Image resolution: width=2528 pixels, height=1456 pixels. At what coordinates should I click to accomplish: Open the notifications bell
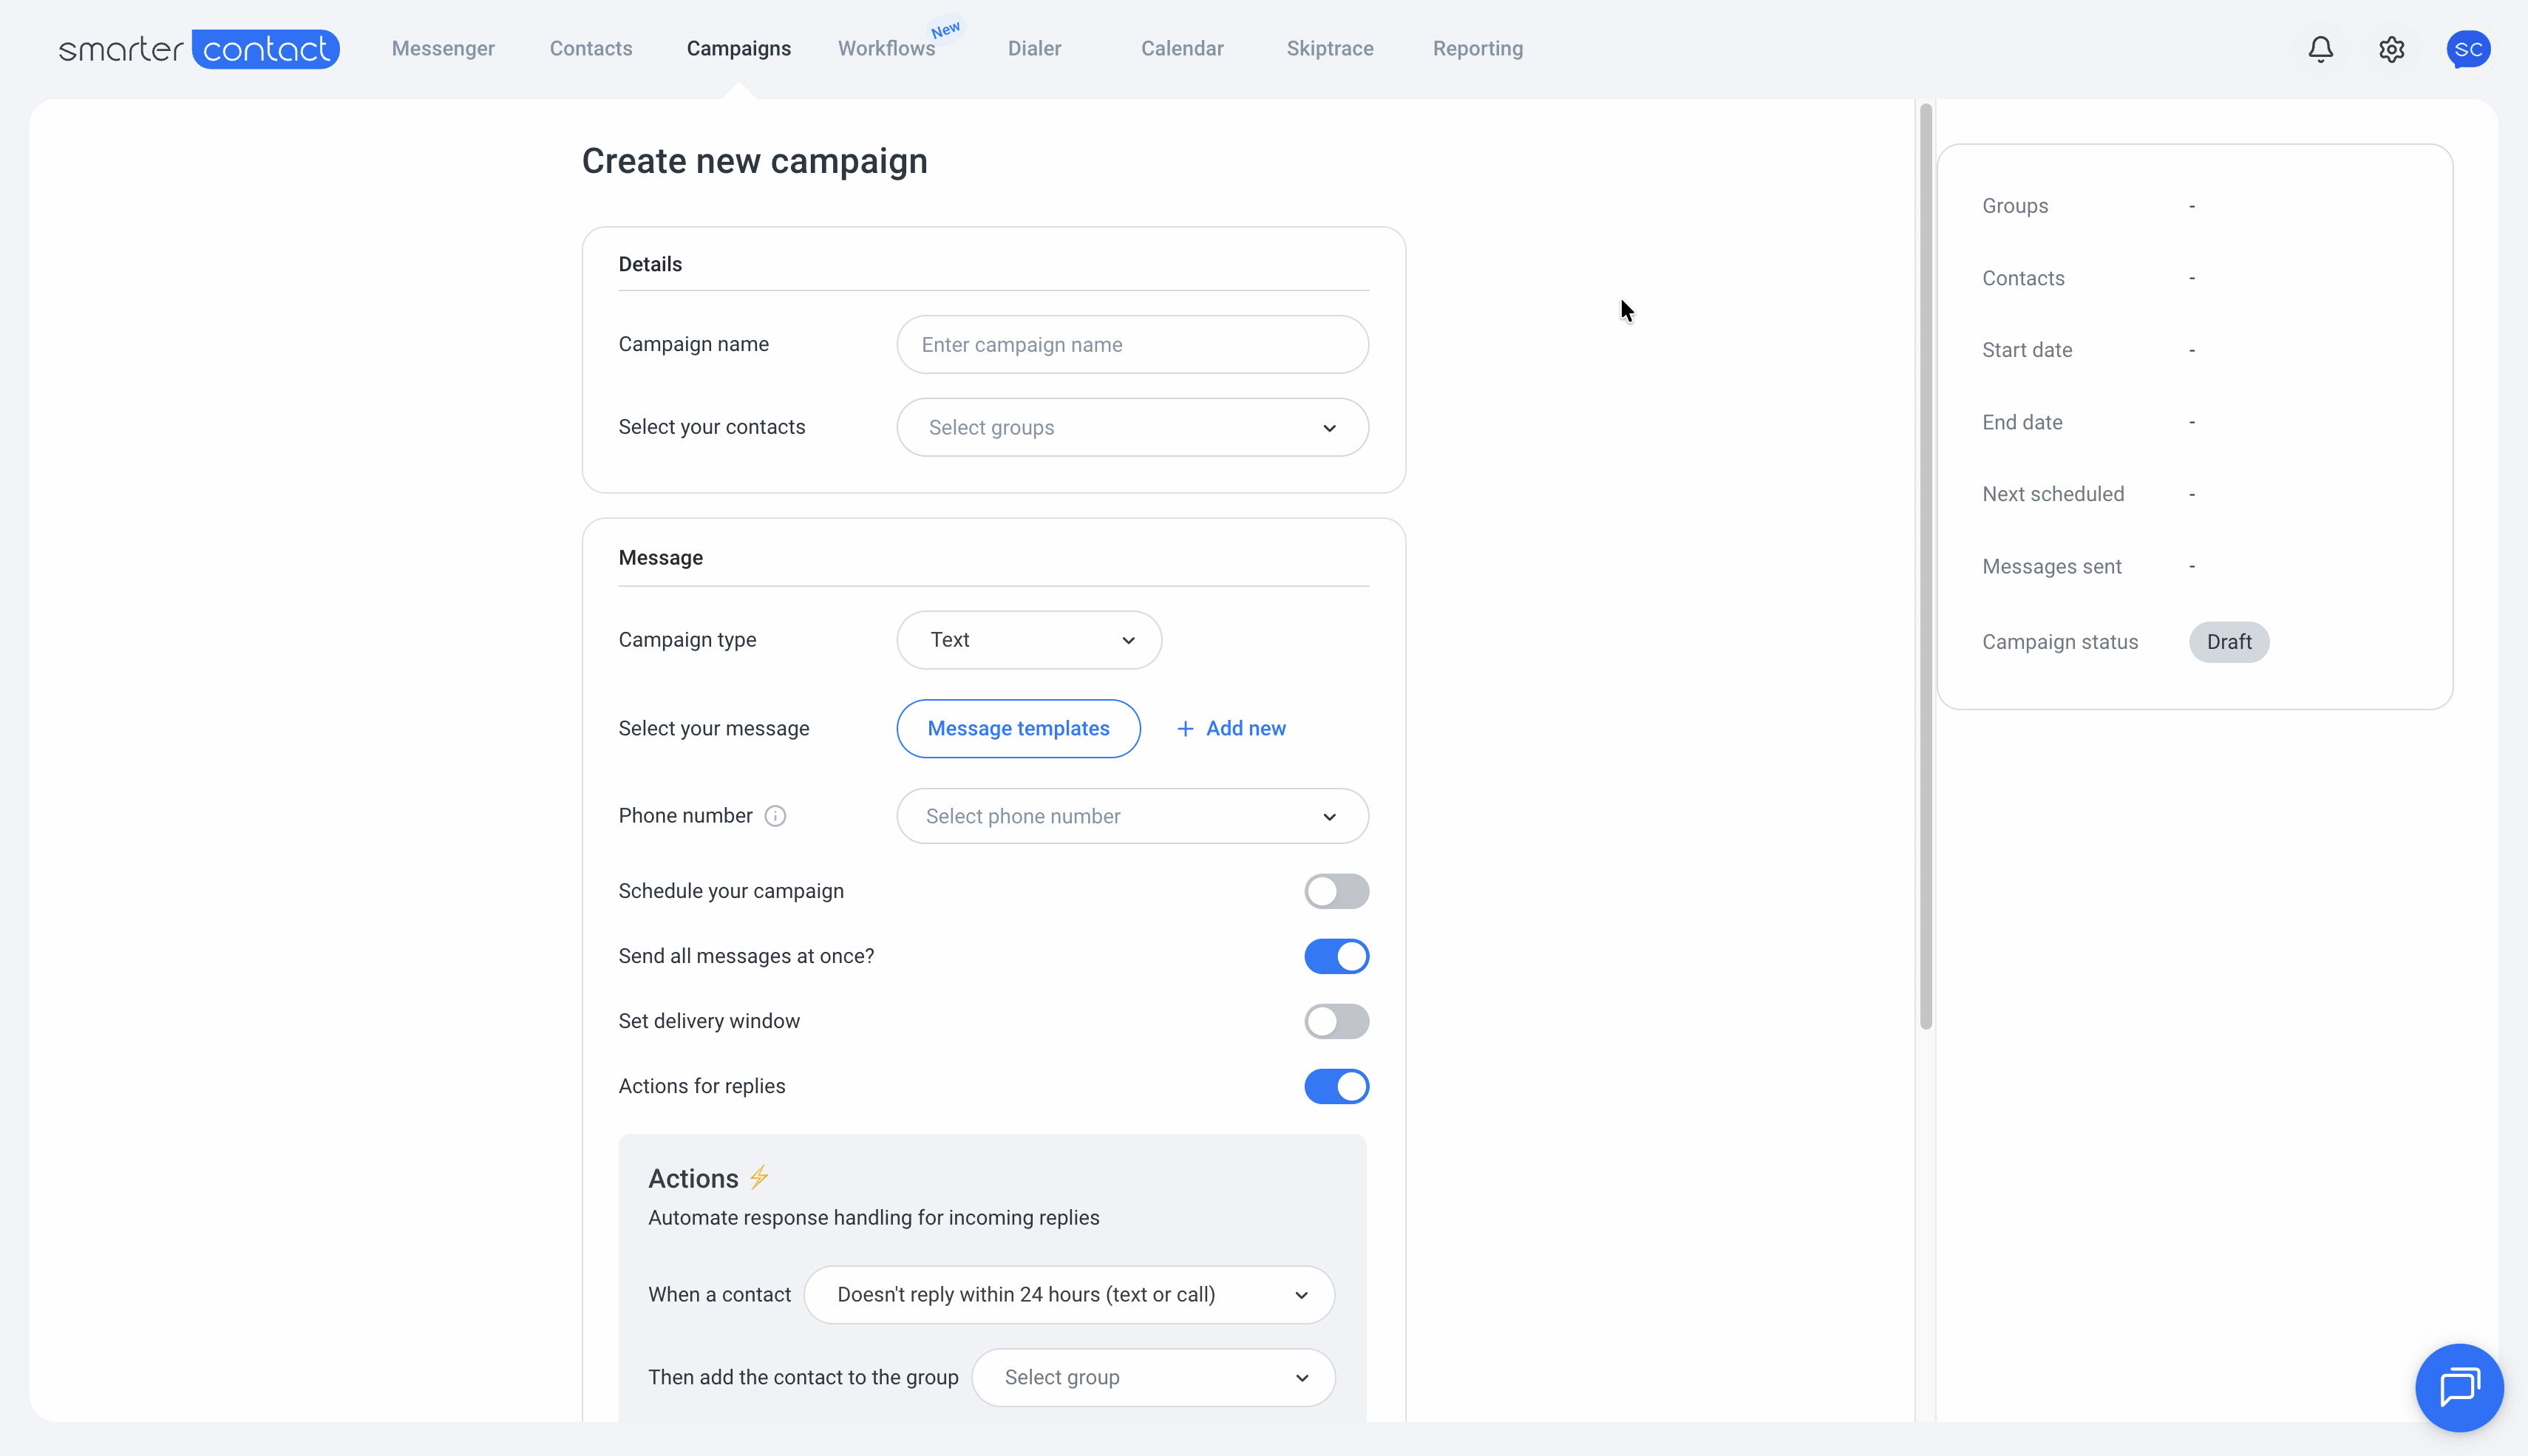click(x=2320, y=49)
